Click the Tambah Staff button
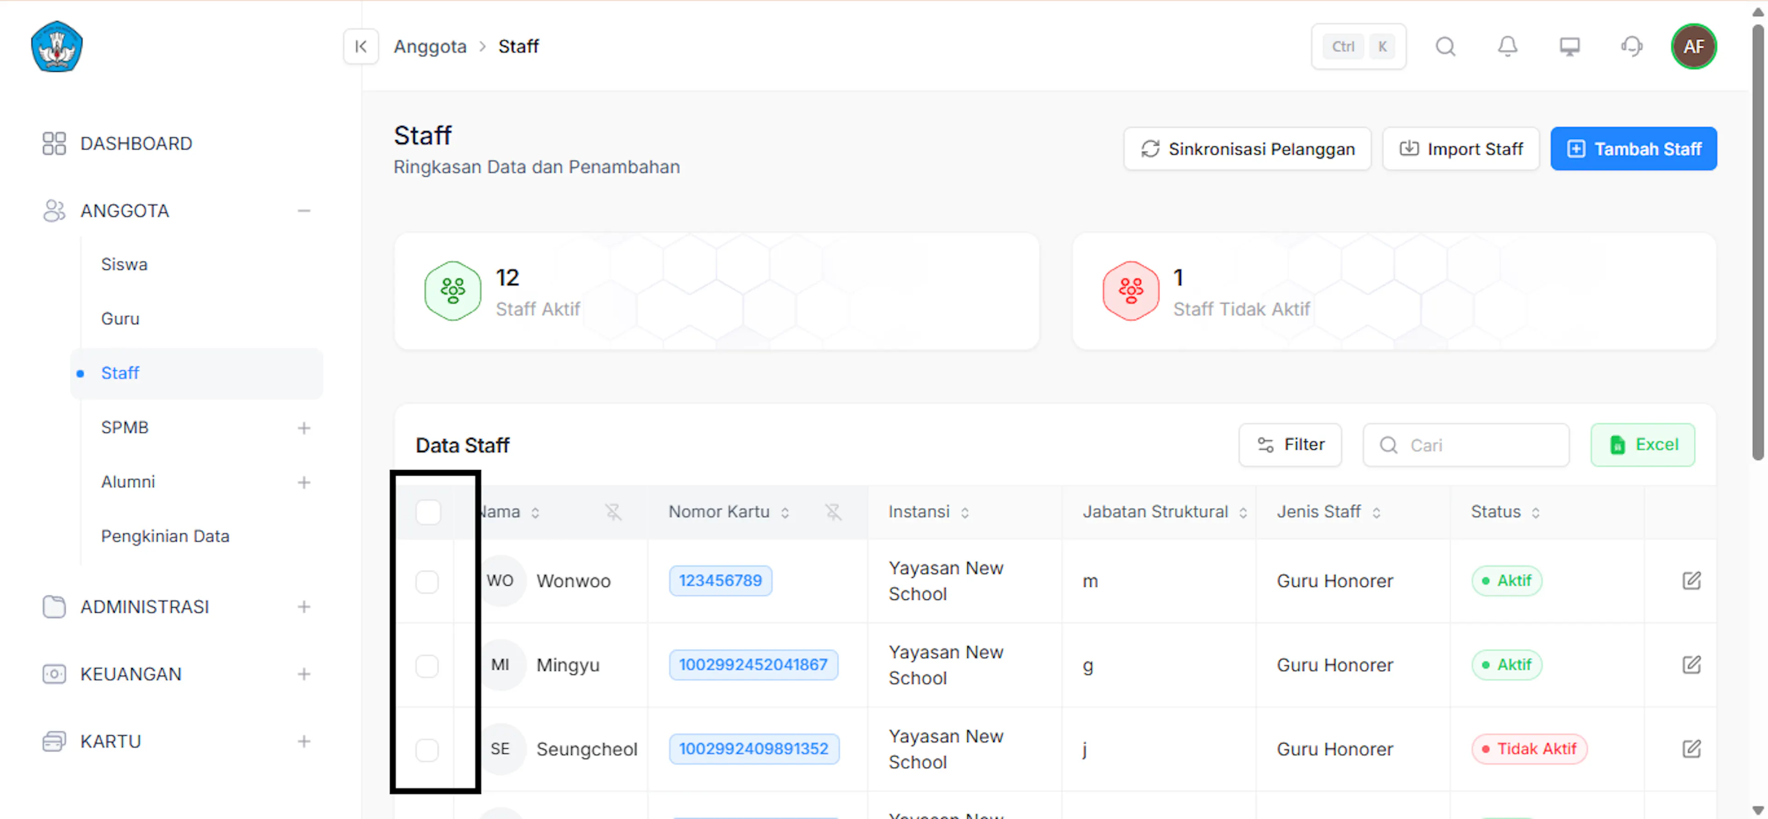Viewport: 1768px width, 819px height. (1634, 149)
